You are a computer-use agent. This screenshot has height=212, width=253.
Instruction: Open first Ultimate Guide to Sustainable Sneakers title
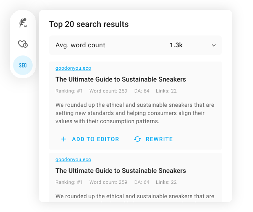click(x=121, y=79)
